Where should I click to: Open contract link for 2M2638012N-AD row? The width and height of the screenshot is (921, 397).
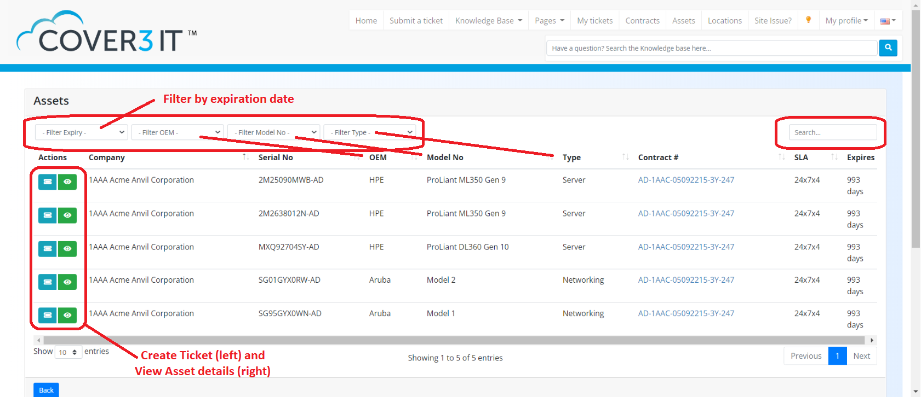pos(686,213)
